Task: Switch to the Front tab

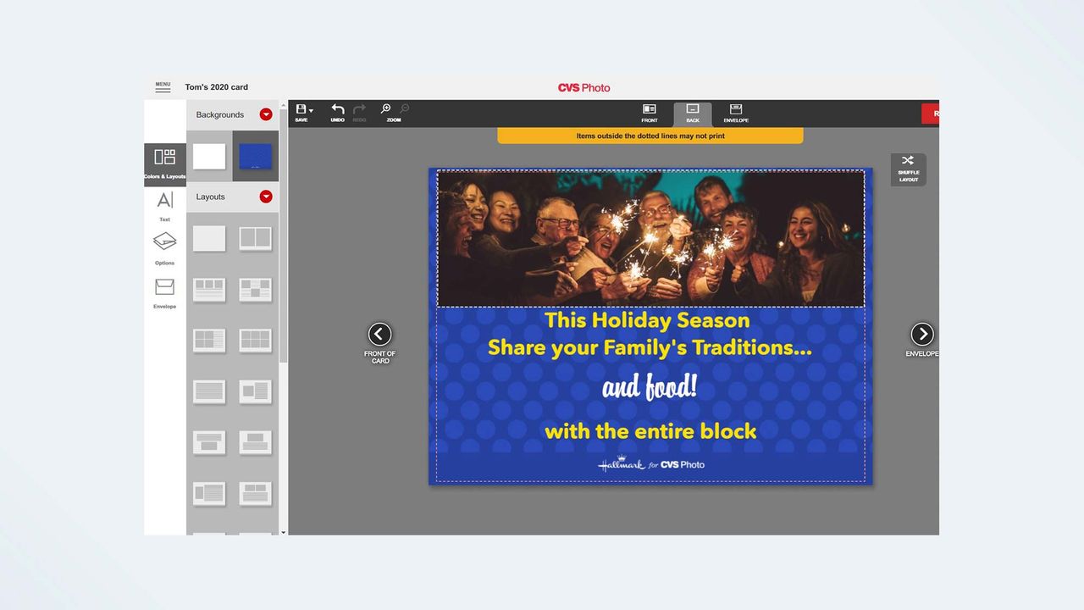Action: click(x=650, y=114)
